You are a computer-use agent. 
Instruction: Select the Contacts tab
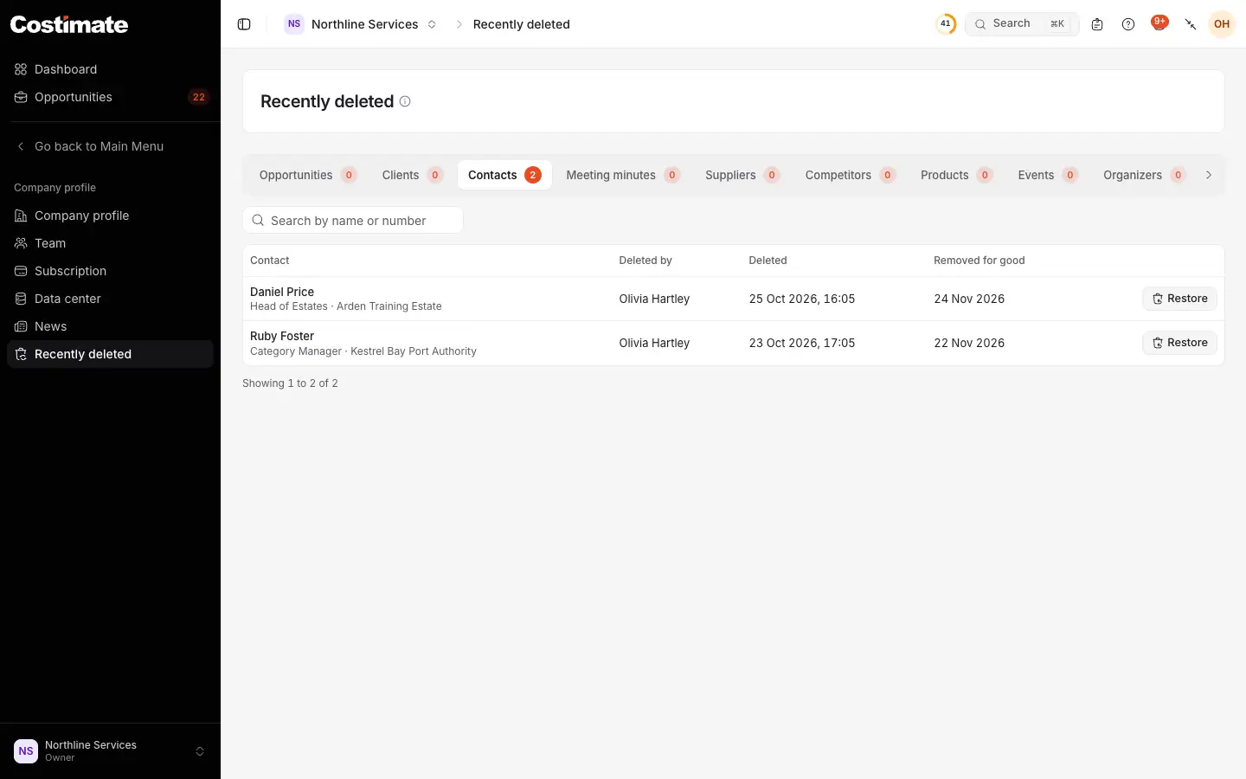click(x=504, y=175)
